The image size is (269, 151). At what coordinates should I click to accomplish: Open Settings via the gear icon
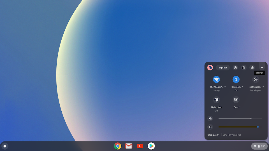252,67
